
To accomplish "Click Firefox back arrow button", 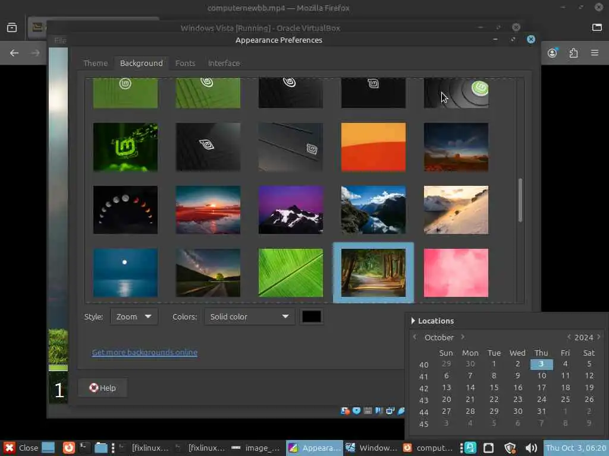I will pos(14,53).
